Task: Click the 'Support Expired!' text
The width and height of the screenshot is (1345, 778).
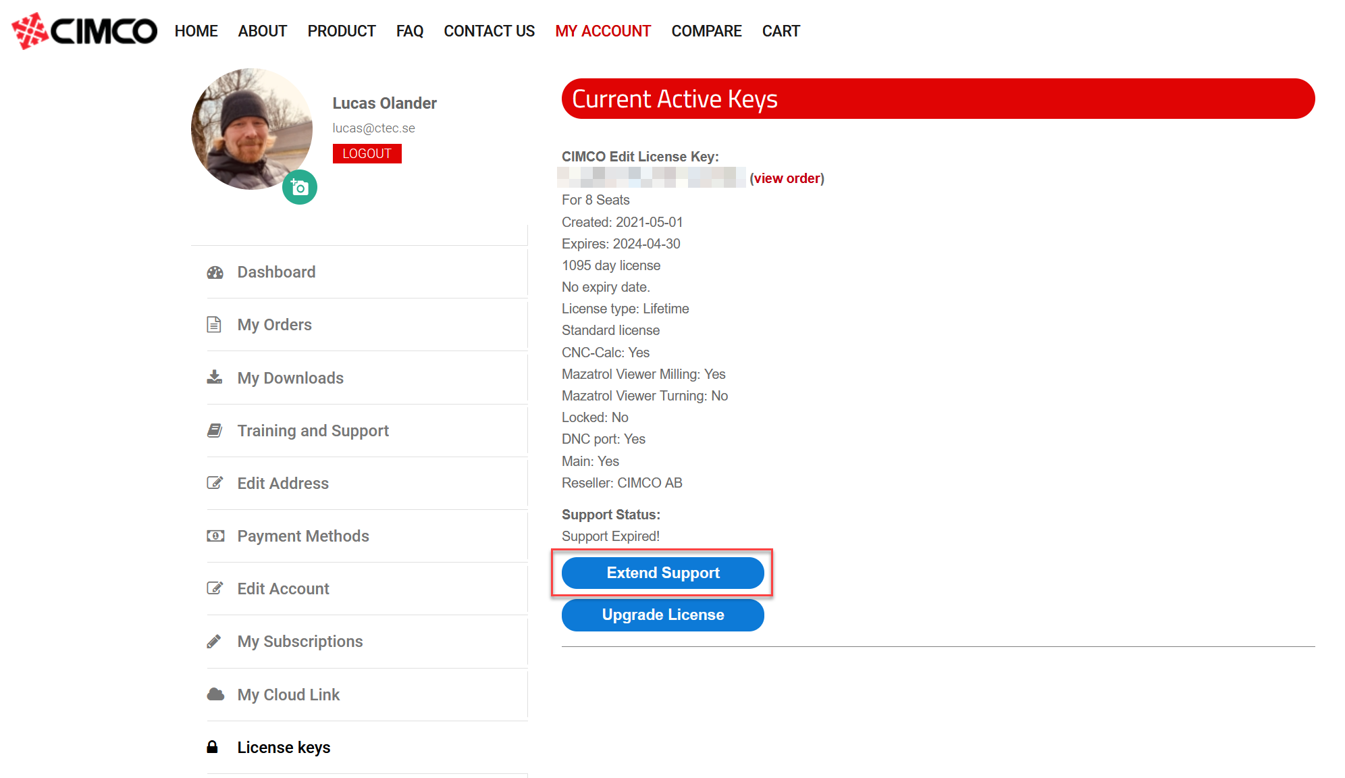Action: point(611,536)
